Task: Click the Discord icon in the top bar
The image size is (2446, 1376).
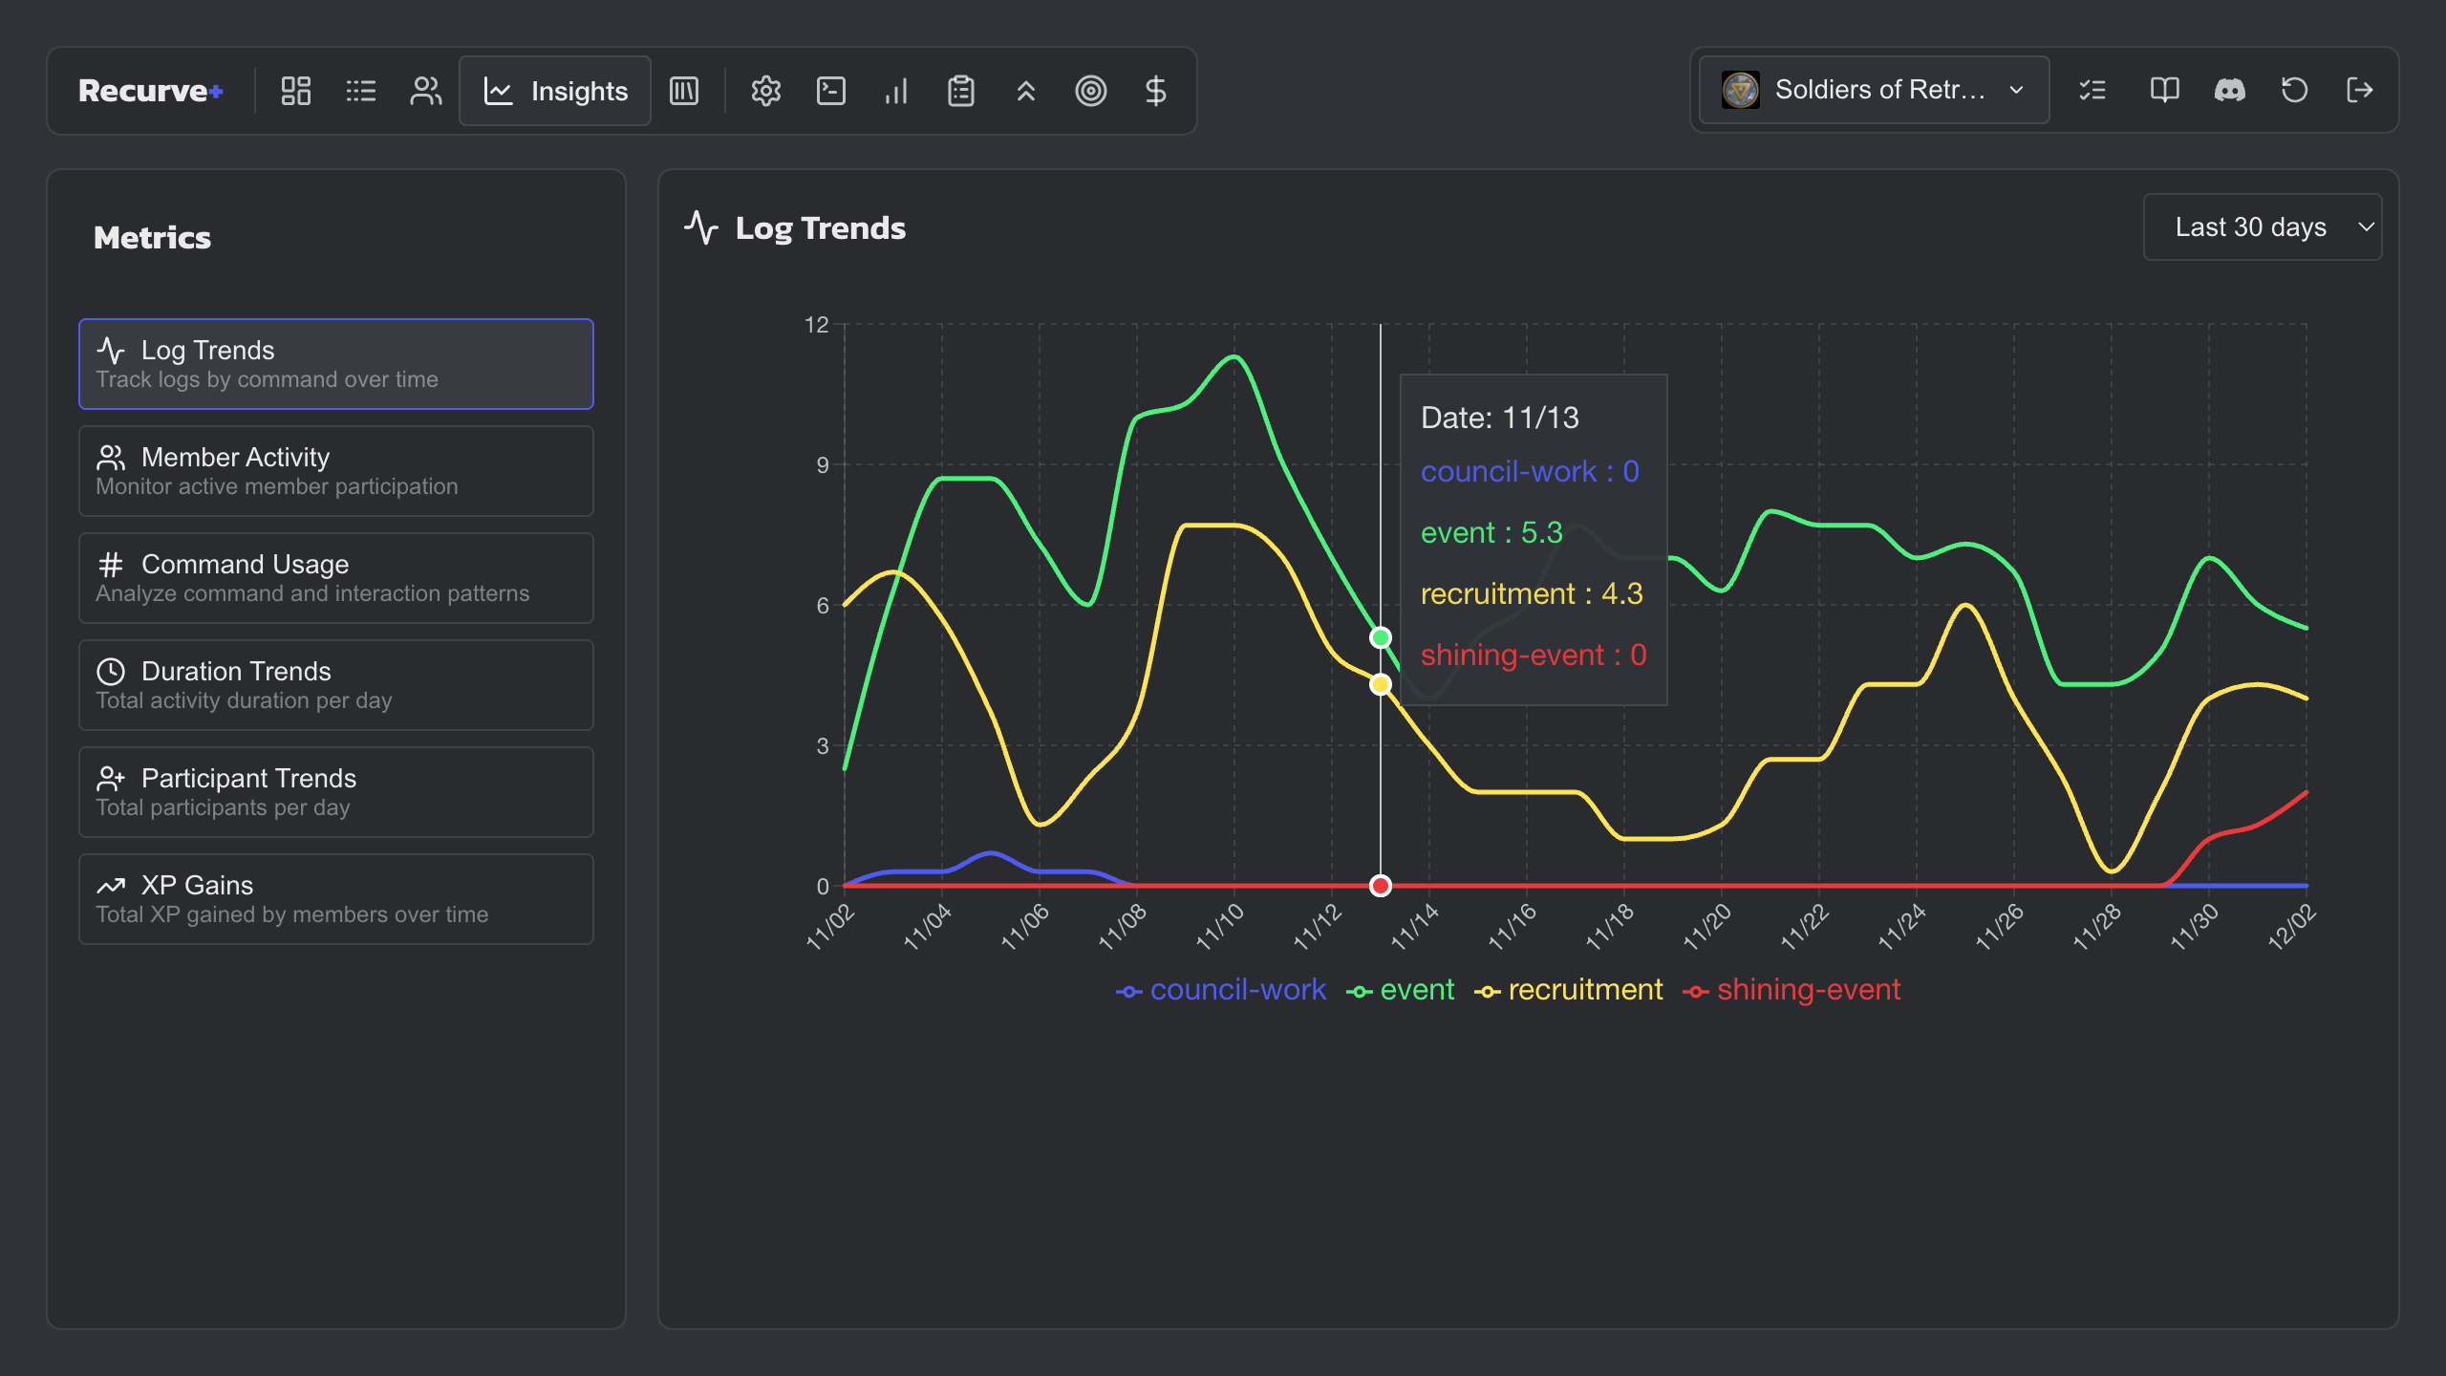Action: coord(2229,90)
